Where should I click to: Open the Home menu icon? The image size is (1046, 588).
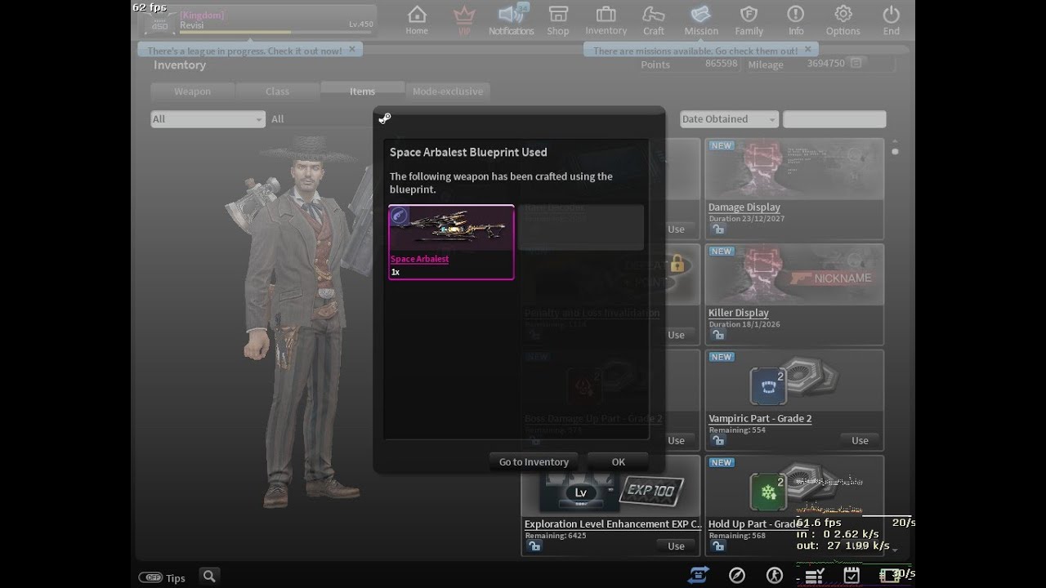tap(417, 15)
